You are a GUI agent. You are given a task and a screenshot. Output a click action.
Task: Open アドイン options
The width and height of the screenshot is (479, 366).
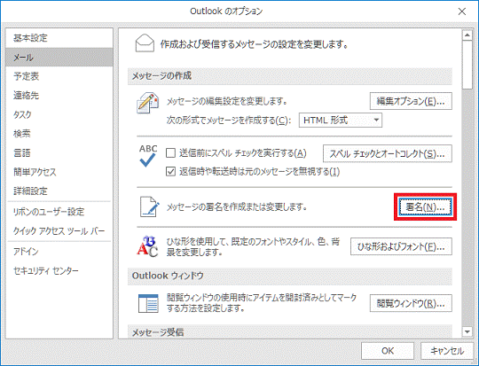59,252
